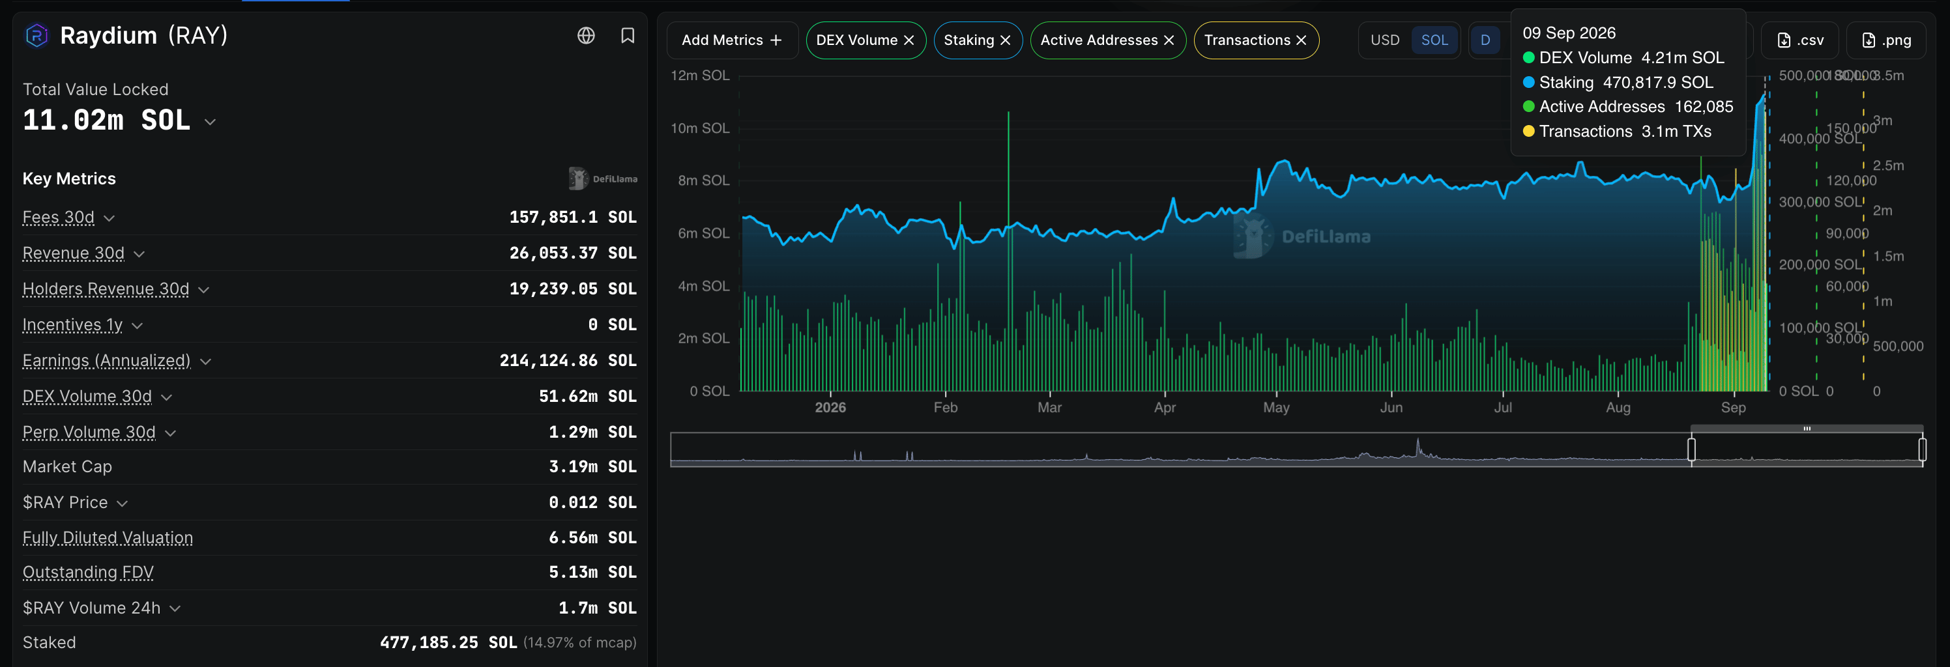Click the Fees 30d label
Screen dimensions: 1950x667
(58, 217)
